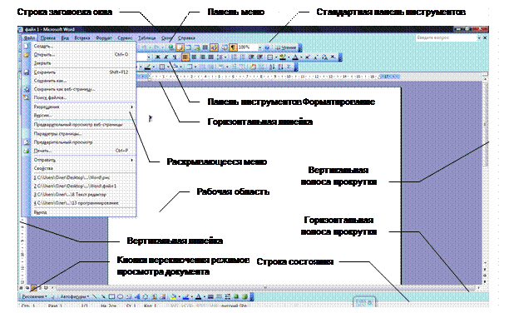
Task: Click the sort ascending icon in third toolbar
Action: pos(272,67)
